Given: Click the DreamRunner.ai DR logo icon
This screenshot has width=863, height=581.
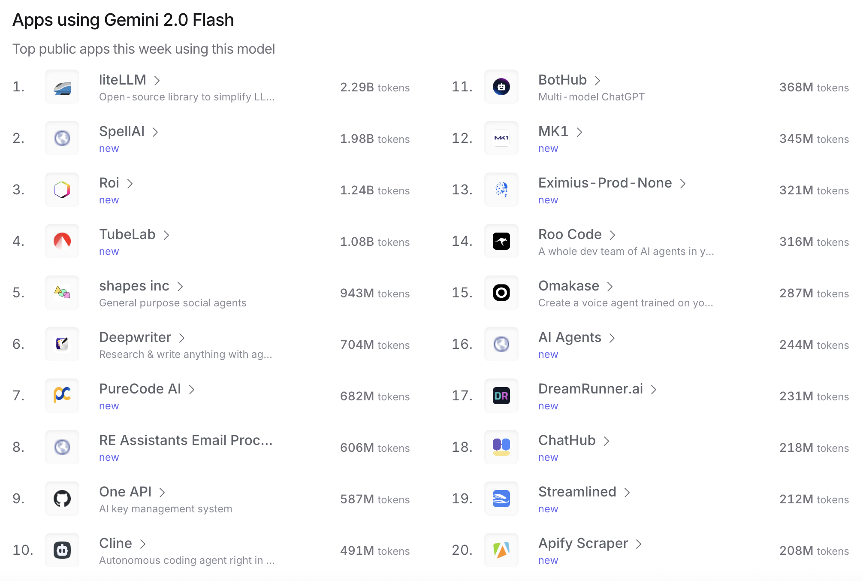Looking at the screenshot, I should 501,396.
